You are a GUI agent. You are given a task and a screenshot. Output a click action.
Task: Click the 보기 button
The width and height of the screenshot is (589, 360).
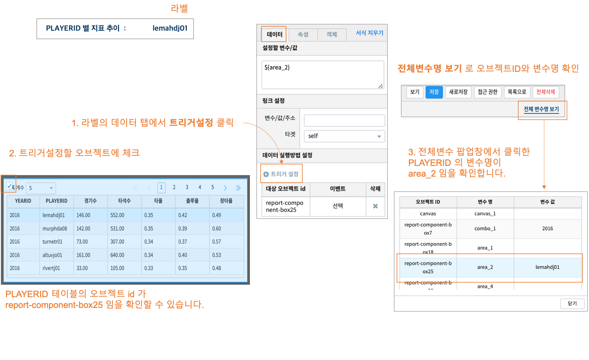(x=415, y=92)
